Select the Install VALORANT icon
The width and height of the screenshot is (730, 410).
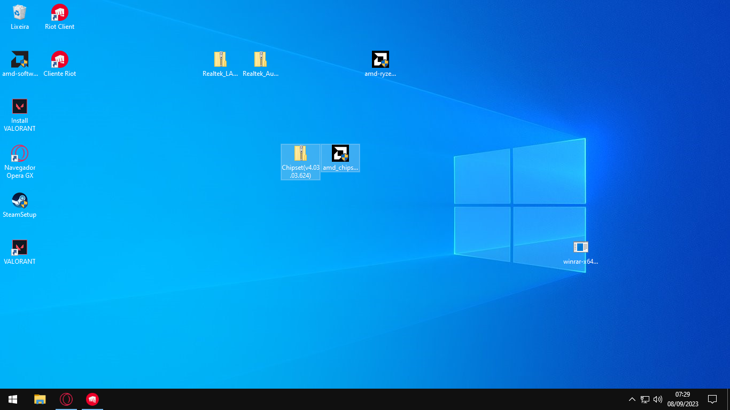[20, 115]
